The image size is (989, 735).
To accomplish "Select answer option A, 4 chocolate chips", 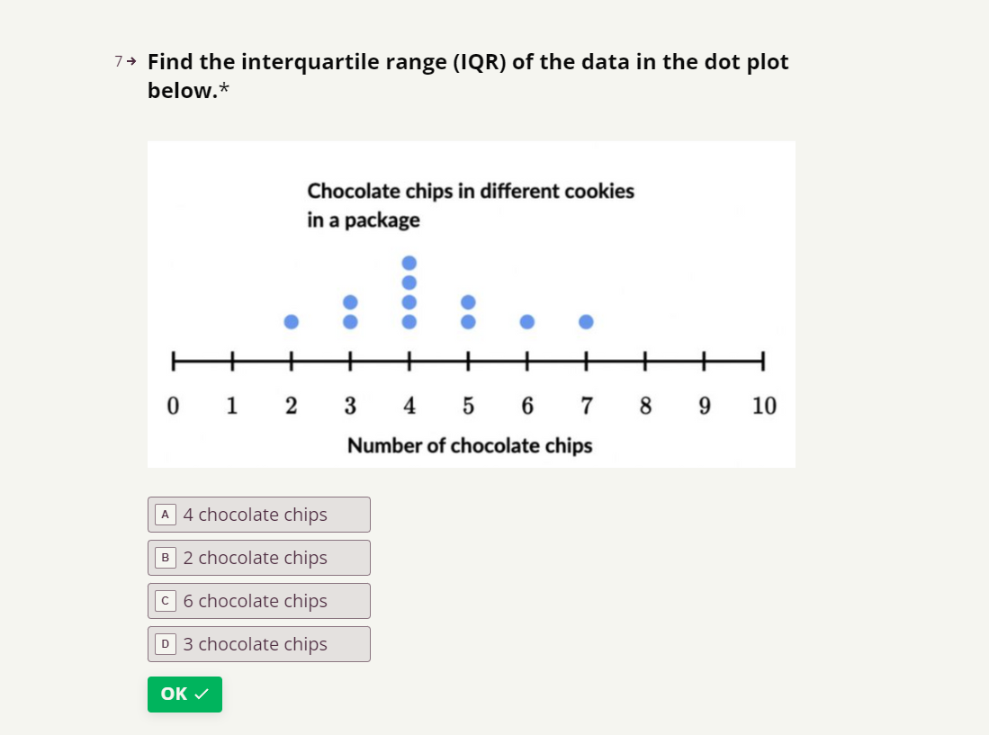I will click(x=259, y=515).
